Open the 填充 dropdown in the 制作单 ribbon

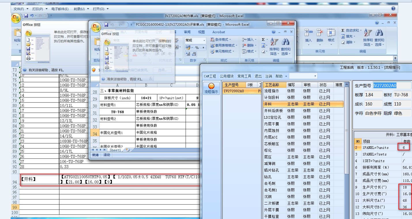(355, 36)
